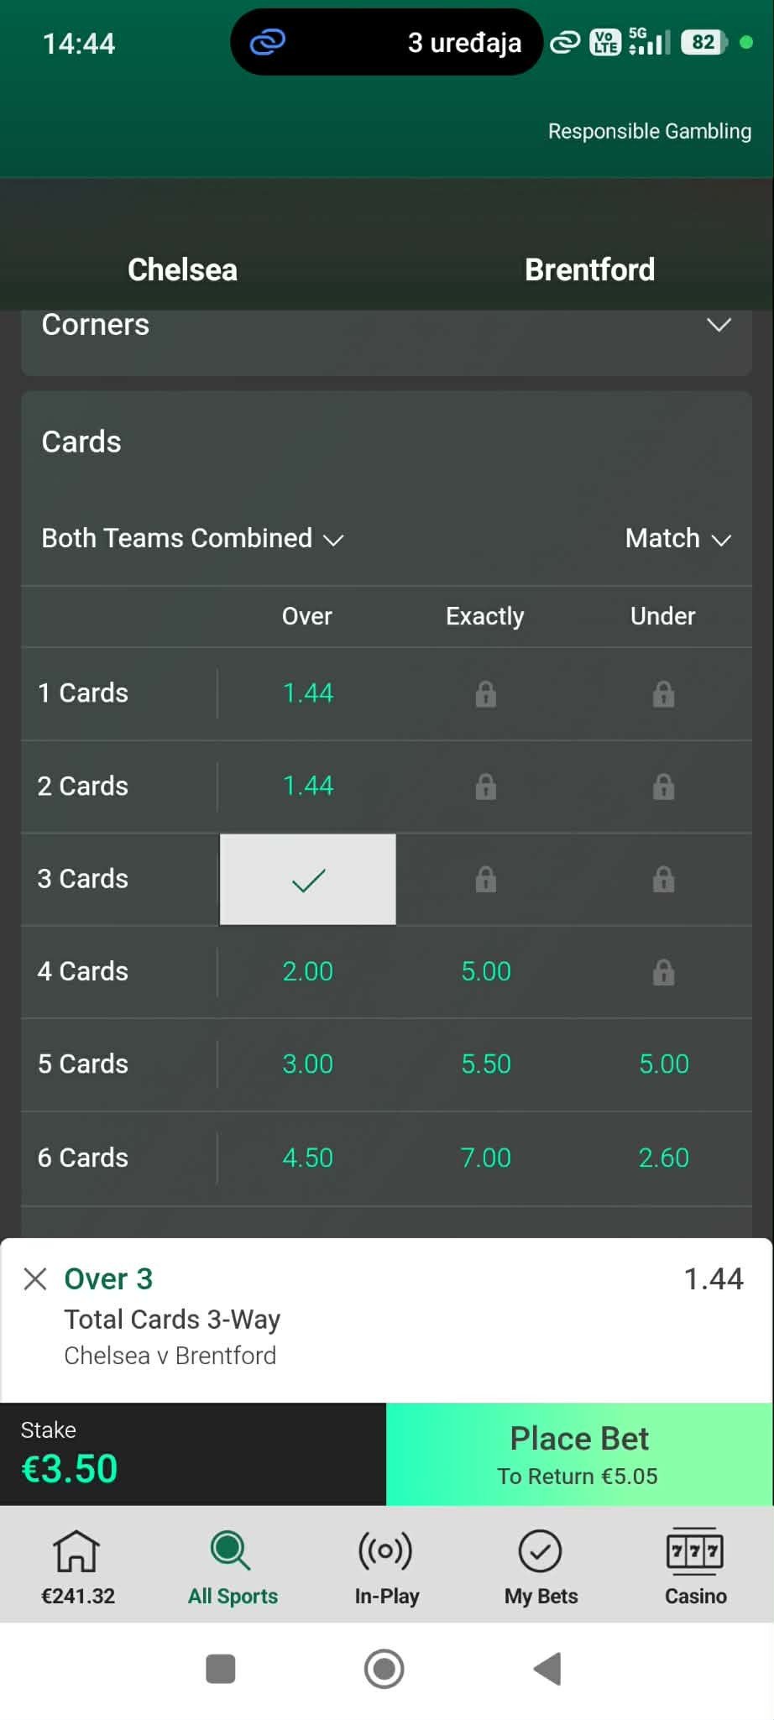Tap the All Sports search icon
This screenshot has width=774, height=1720.
[x=232, y=1550]
